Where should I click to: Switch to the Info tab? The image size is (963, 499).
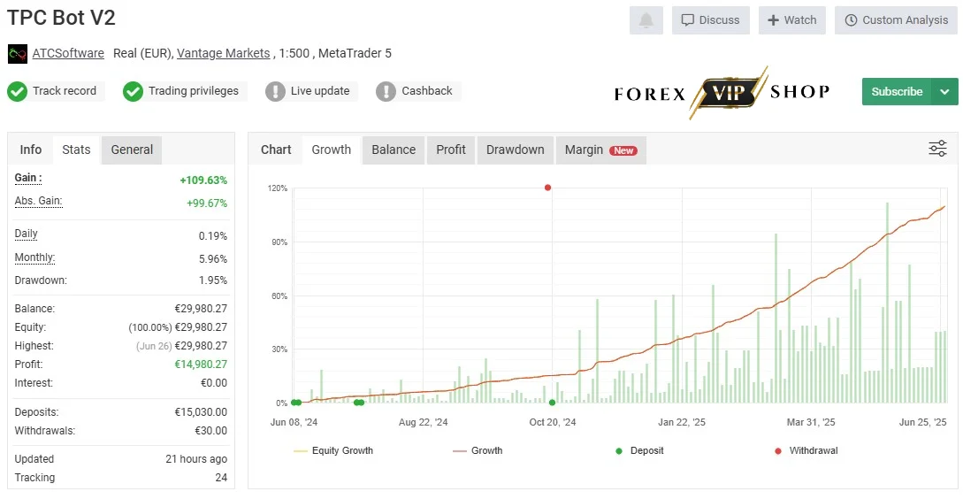(x=31, y=150)
